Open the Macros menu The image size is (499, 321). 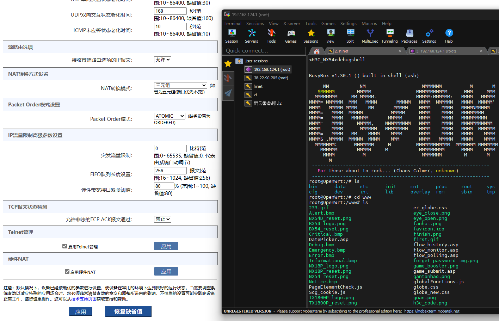[369, 24]
